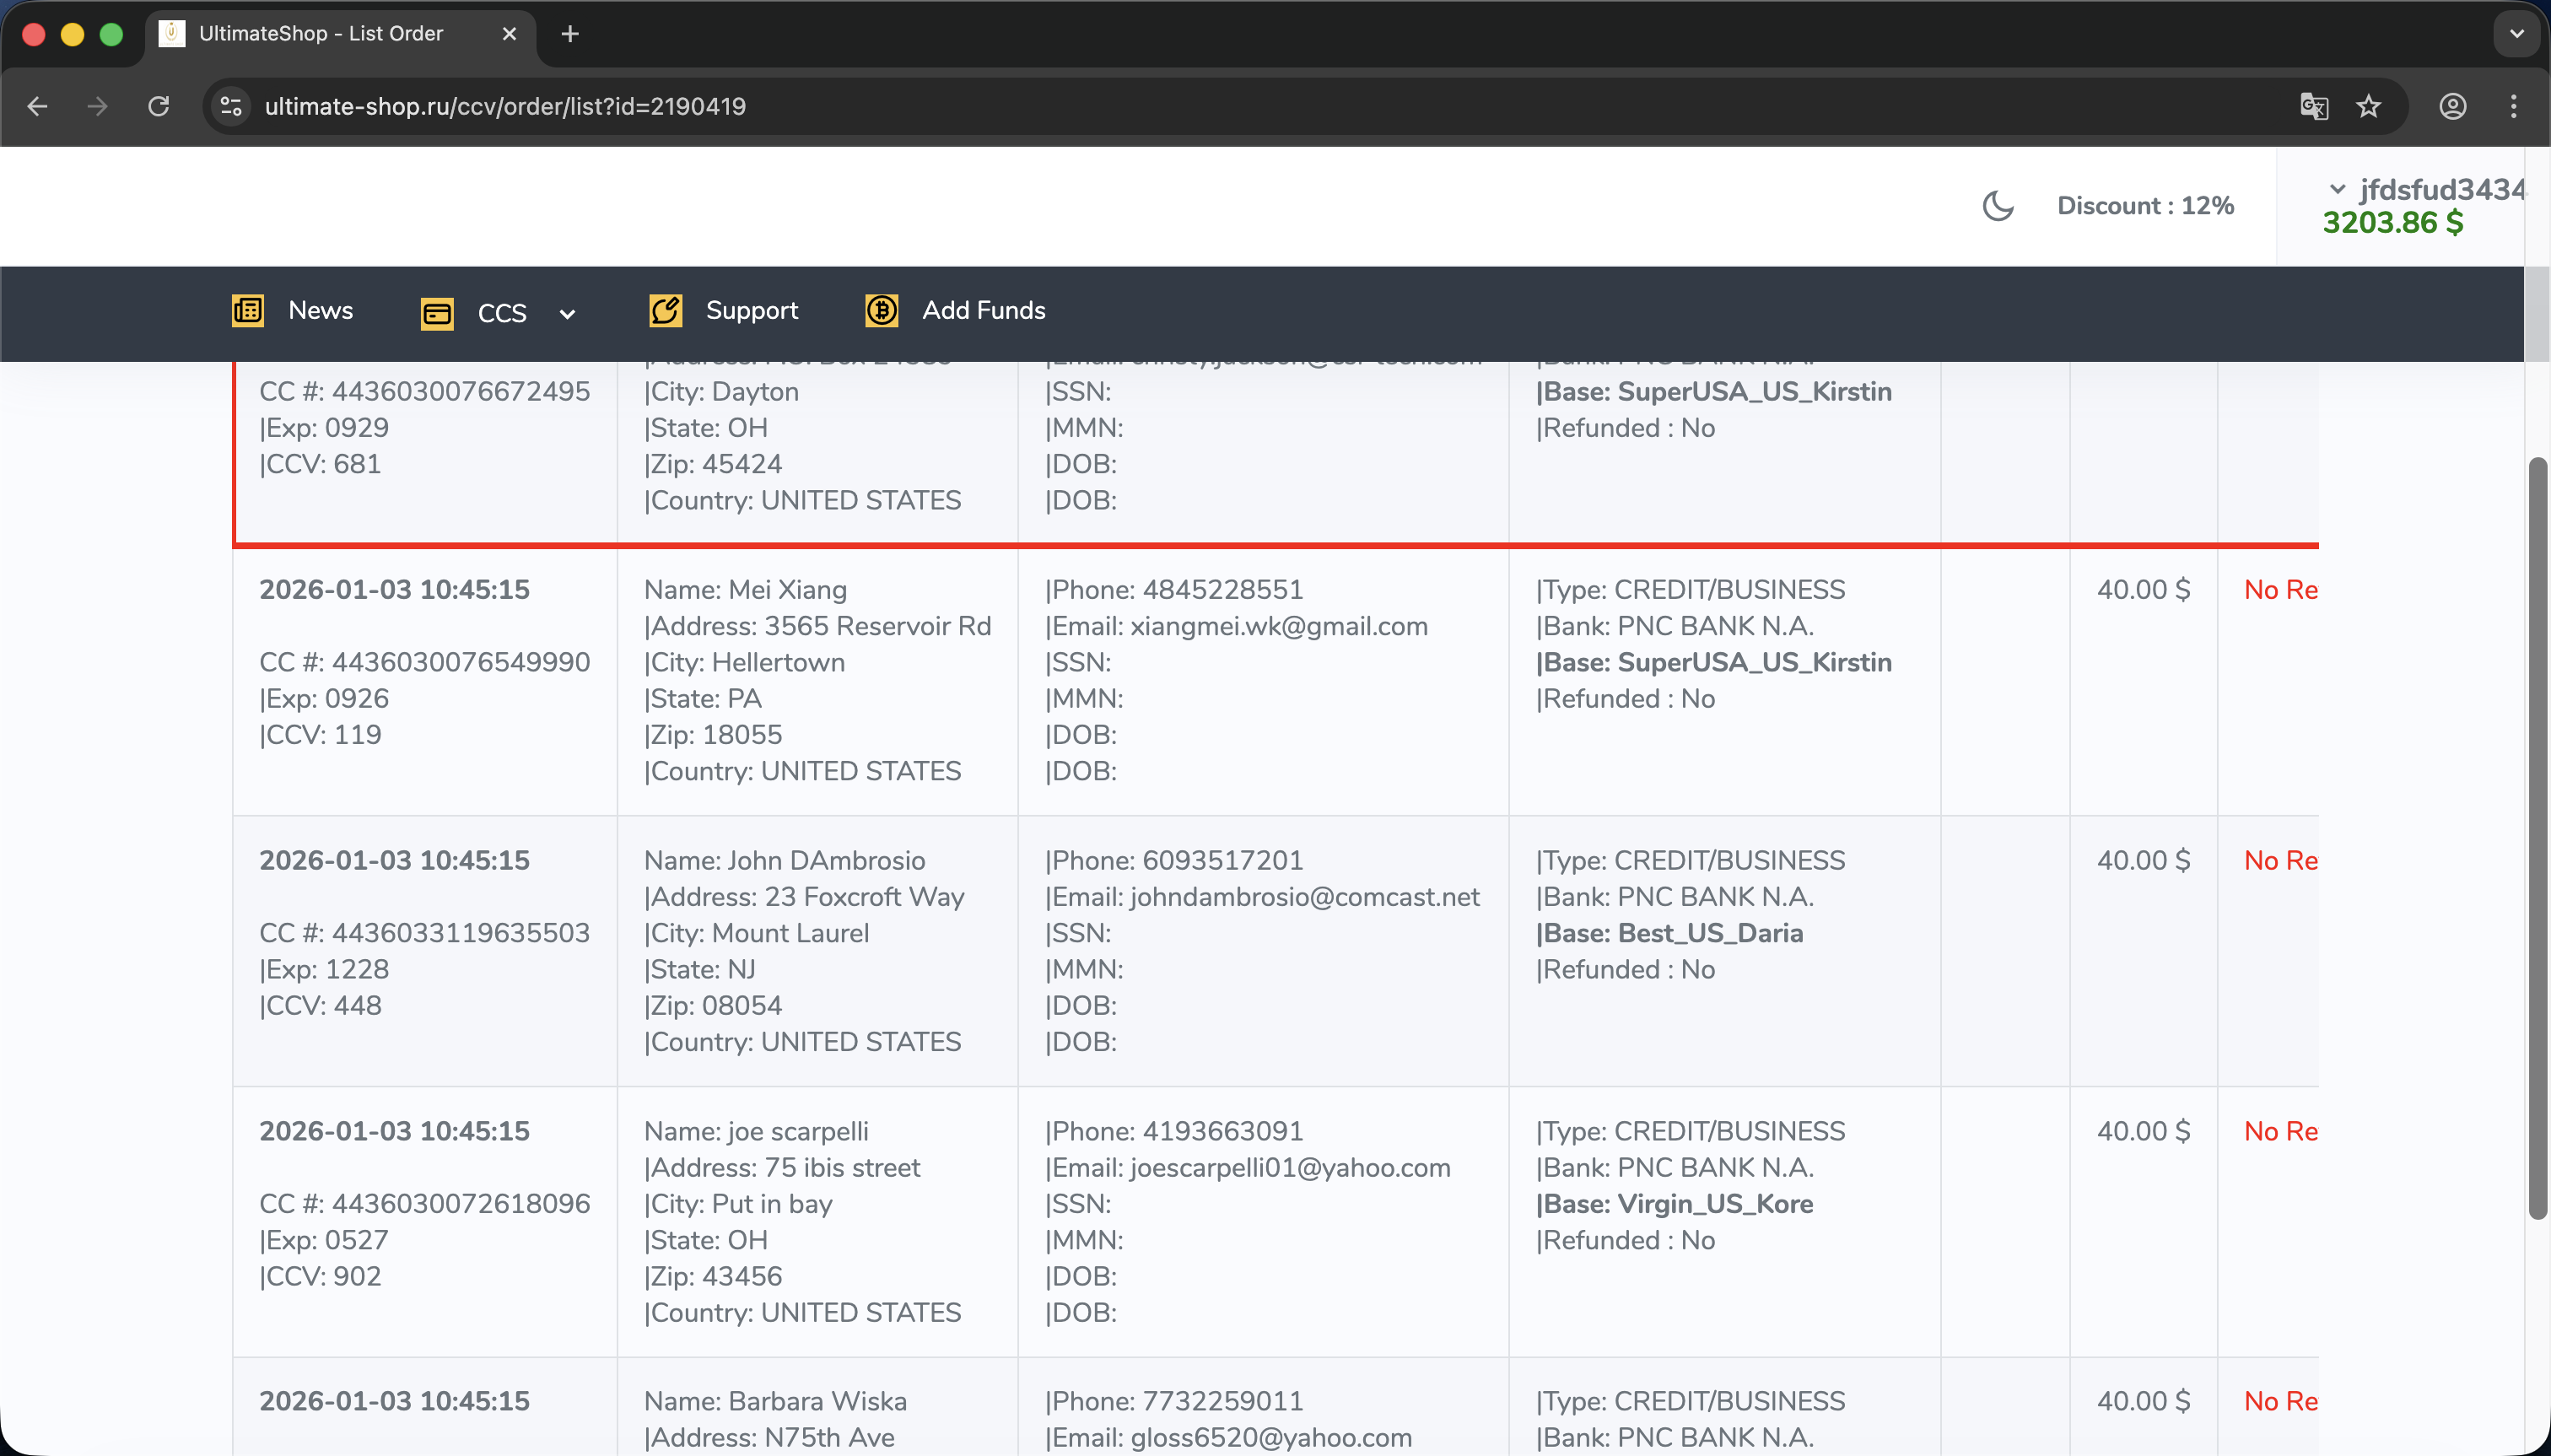This screenshot has height=1456, width=2551.
Task: Reload the page
Action: pos(159,106)
